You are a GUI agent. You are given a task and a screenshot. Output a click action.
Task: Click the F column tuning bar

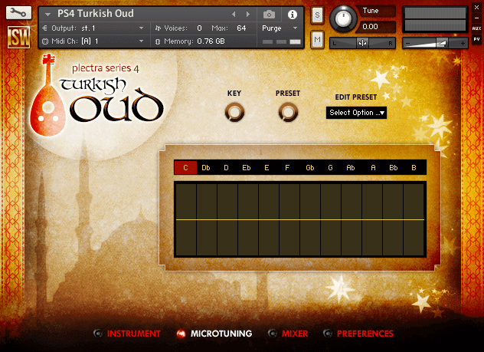pos(289,219)
